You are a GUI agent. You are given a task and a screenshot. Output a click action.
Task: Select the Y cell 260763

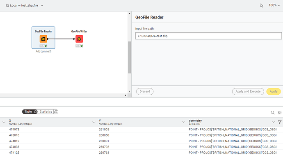click(104, 153)
